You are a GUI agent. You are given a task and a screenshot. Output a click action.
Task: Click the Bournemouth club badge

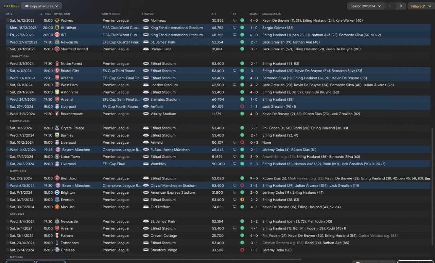coord(57,114)
